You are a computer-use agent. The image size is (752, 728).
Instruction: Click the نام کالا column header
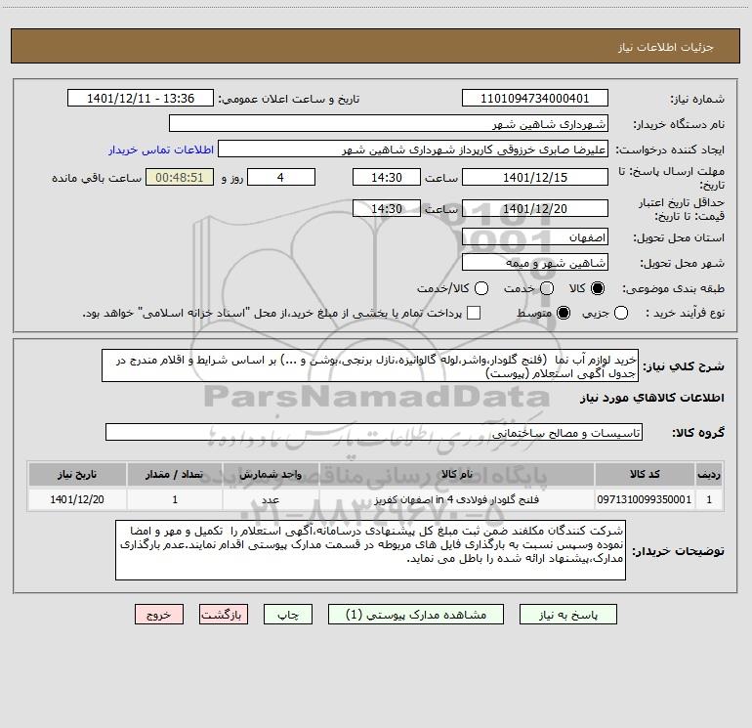(457, 474)
